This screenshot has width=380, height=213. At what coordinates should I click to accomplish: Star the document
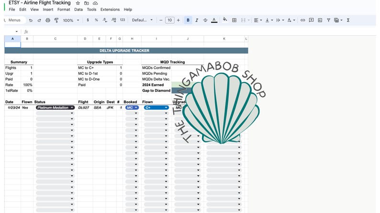[x=78, y=3]
